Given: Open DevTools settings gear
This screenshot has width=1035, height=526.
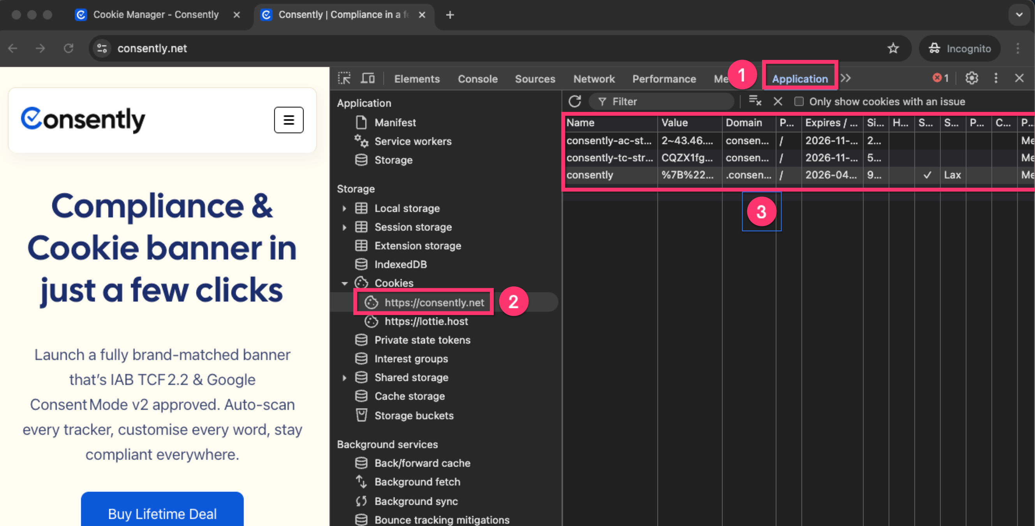Looking at the screenshot, I should 972,78.
